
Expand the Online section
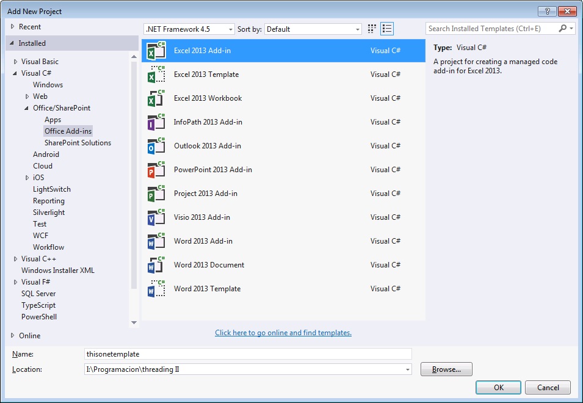(x=13, y=335)
